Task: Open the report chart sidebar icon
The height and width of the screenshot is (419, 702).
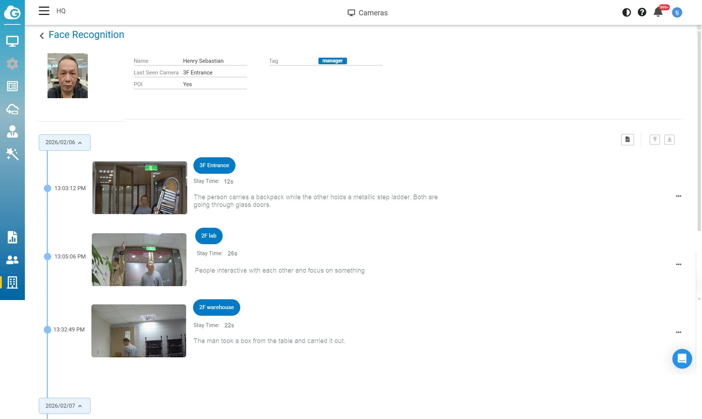Action: [x=12, y=237]
